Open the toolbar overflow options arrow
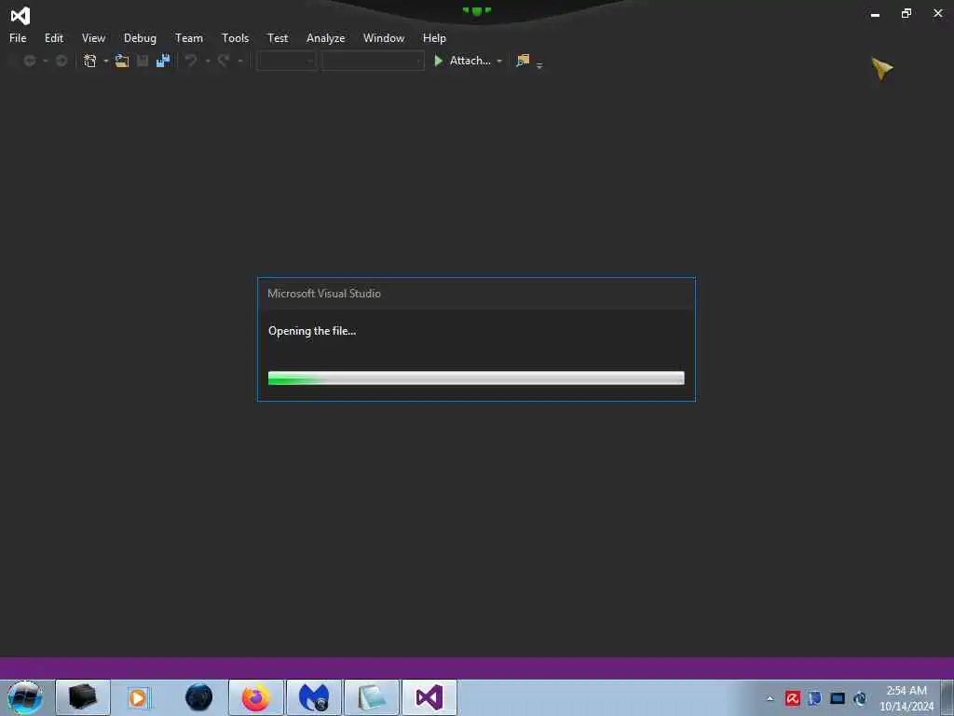The image size is (954, 716). [539, 65]
